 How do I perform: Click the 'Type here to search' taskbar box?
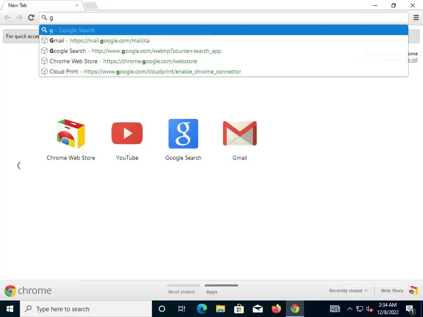(x=86, y=309)
